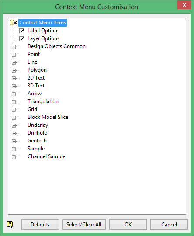Confirm with the OK button
The width and height of the screenshot is (194, 236).
128,225
